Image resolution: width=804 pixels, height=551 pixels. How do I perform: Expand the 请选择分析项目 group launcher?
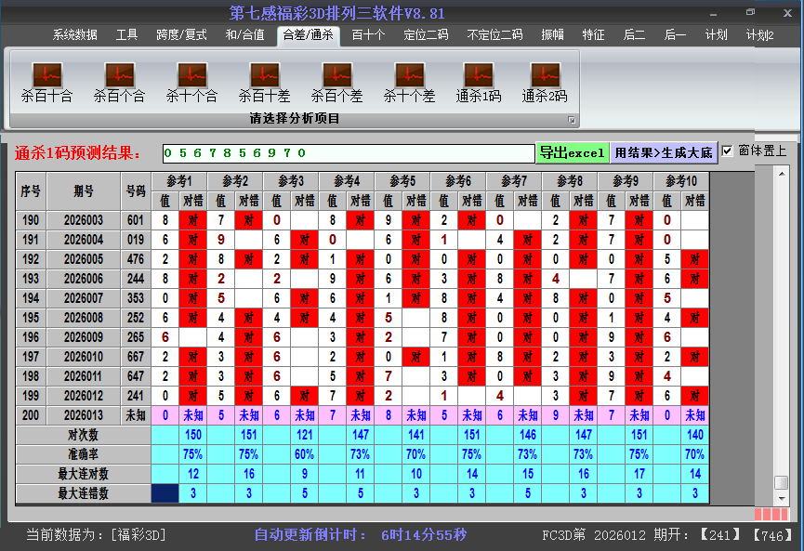(x=572, y=120)
